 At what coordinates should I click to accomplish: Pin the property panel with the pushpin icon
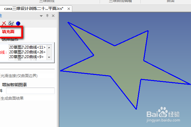tap(47, 16)
